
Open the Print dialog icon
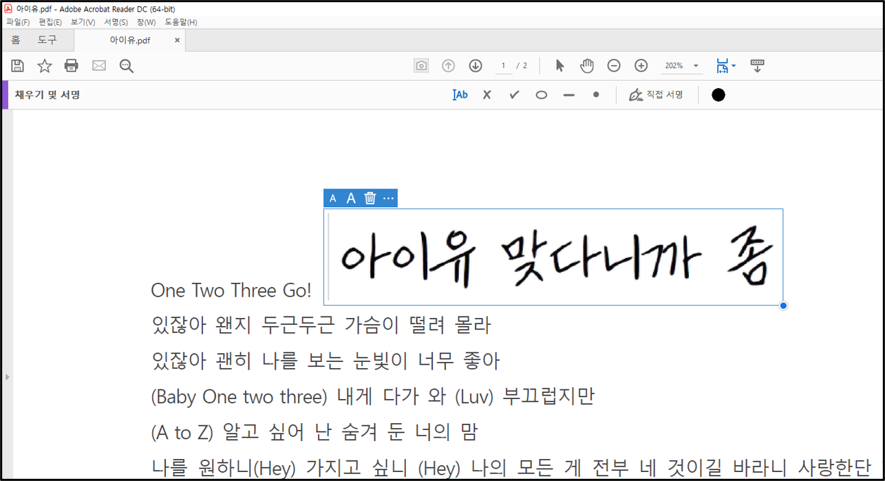72,66
